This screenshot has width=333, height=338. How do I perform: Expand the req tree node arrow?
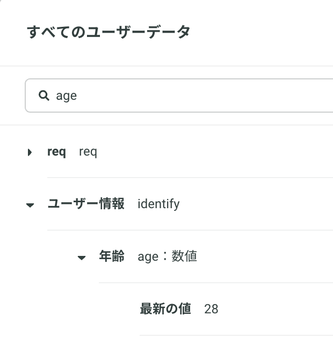pos(30,152)
